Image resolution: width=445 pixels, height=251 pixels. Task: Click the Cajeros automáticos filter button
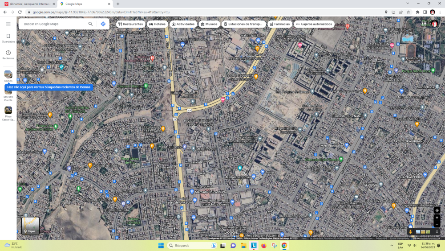coord(314,24)
